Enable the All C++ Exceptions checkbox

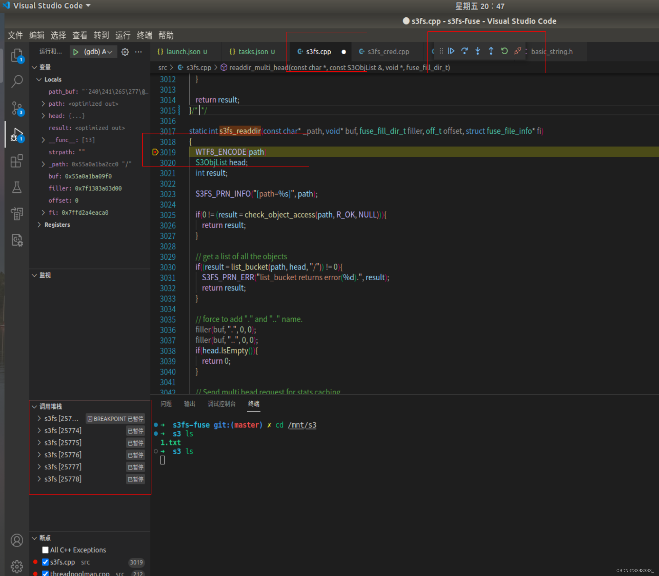[45, 550]
